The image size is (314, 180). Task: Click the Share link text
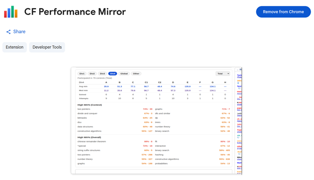point(19,31)
